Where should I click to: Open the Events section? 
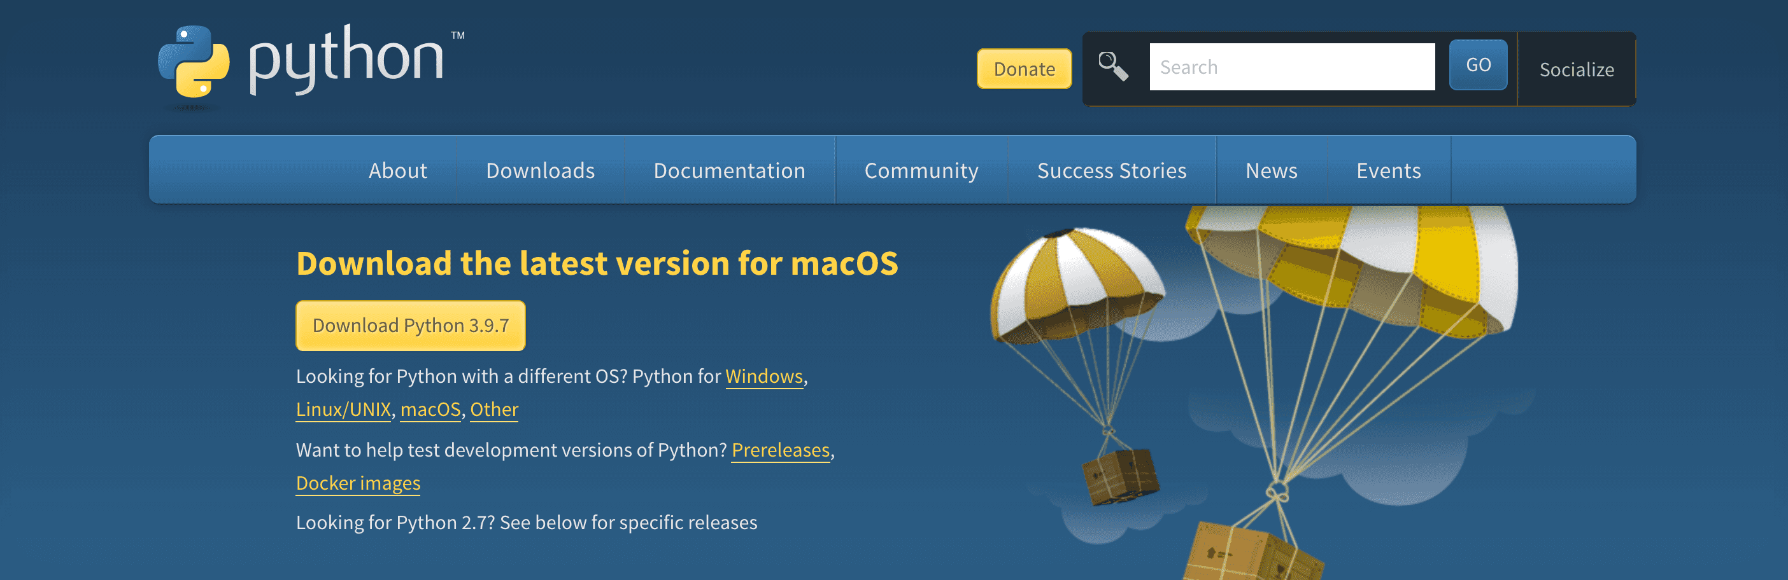click(x=1388, y=170)
